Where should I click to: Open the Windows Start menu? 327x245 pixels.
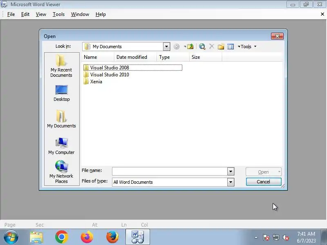coord(11,237)
